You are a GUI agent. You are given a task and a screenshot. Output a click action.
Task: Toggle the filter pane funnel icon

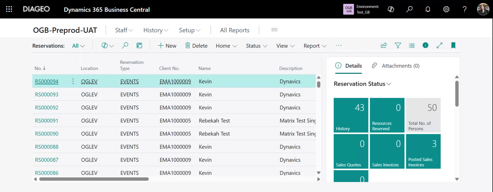coord(398,45)
